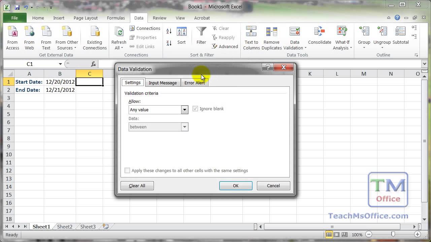Undo the last action
This screenshot has width=431, height=242.
pyautogui.click(x=26, y=7)
